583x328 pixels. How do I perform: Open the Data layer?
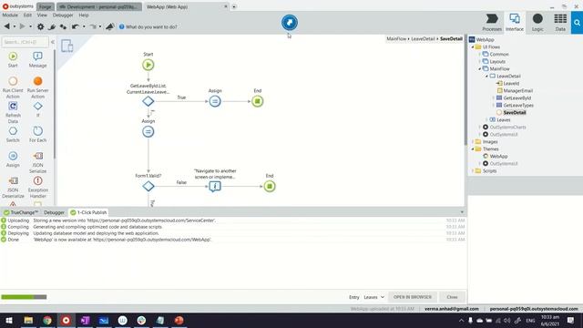[560, 22]
